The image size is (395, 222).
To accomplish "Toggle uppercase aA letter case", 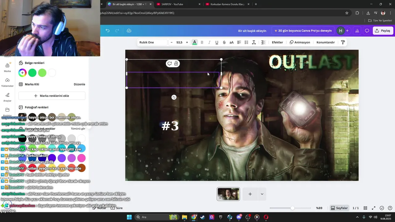I will 231,42.
